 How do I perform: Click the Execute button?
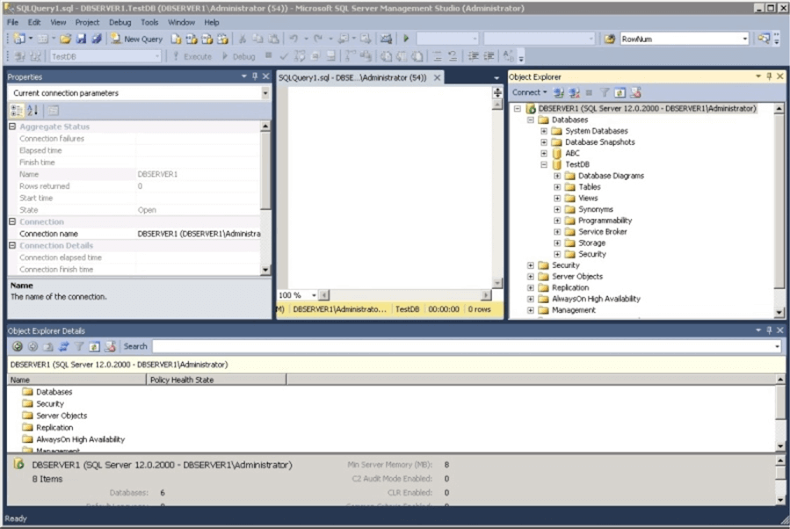coord(192,56)
